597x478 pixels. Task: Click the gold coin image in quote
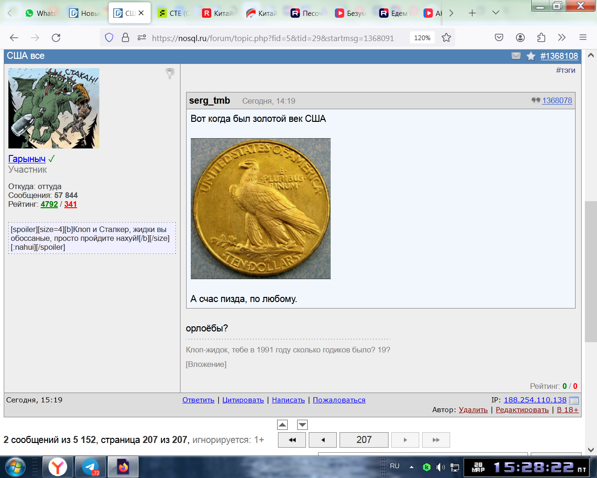261,209
